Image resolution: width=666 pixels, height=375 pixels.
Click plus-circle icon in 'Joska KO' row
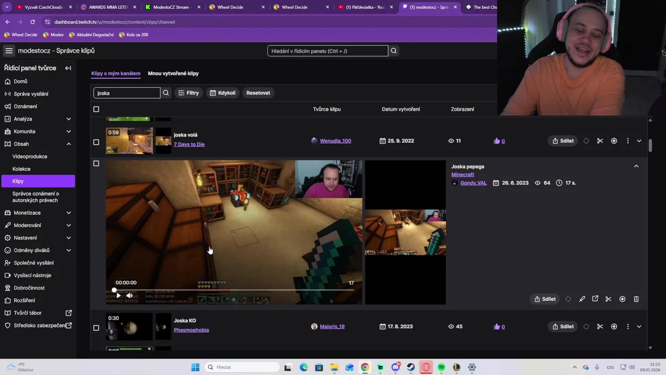pyautogui.click(x=614, y=327)
